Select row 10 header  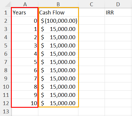6,87
